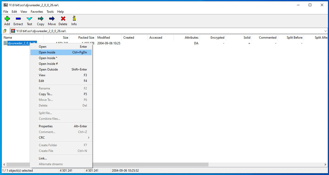
Task: Sort by the Name column header
Action: point(23,38)
